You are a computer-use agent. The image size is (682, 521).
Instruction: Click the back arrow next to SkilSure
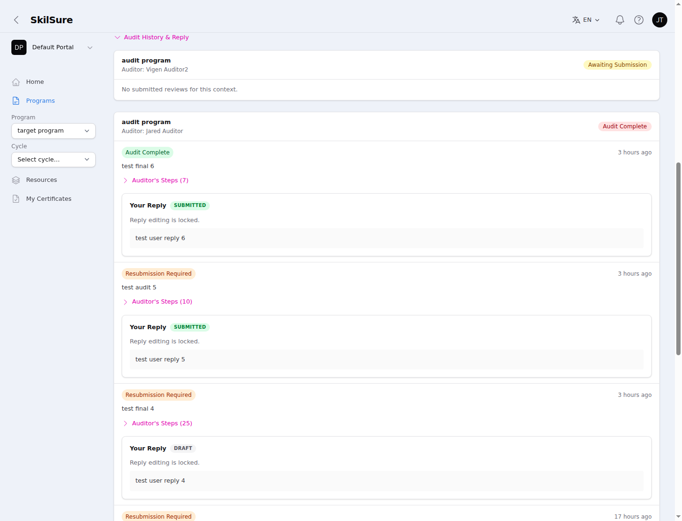click(x=16, y=20)
